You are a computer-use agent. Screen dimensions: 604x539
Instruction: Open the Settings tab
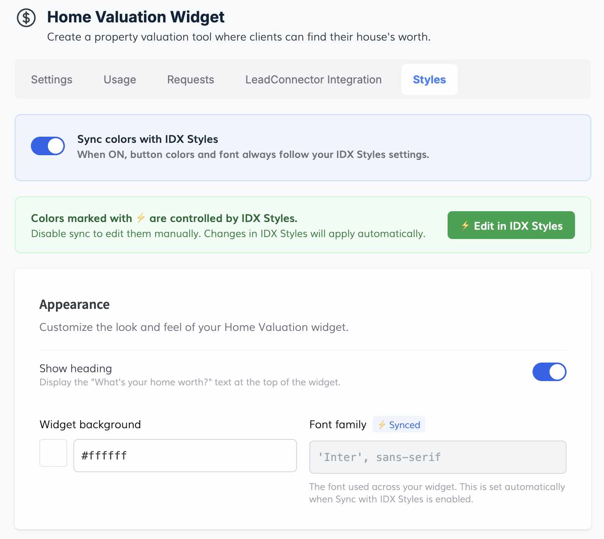(52, 80)
